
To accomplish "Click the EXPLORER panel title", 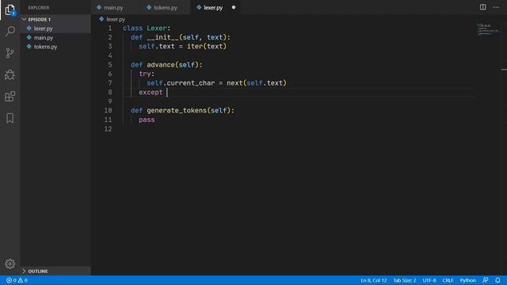I will click(x=39, y=7).
